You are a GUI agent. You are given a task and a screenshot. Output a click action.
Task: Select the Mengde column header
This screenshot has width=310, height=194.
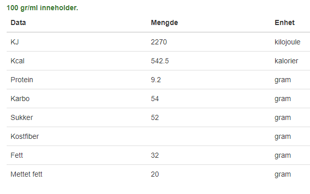(164, 22)
